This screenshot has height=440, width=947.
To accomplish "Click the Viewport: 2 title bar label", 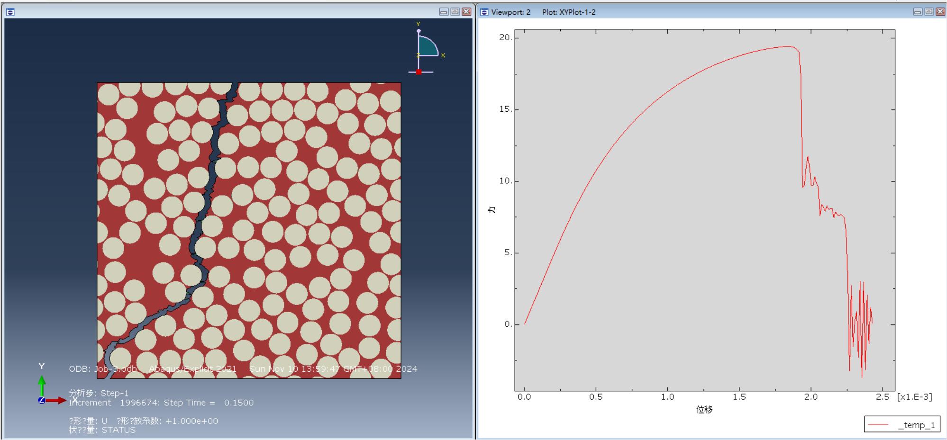I will point(510,12).
